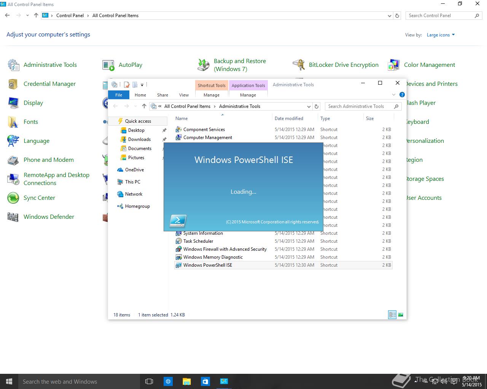Open the Windows Defender icon
487x389 pixels.
tap(13, 217)
